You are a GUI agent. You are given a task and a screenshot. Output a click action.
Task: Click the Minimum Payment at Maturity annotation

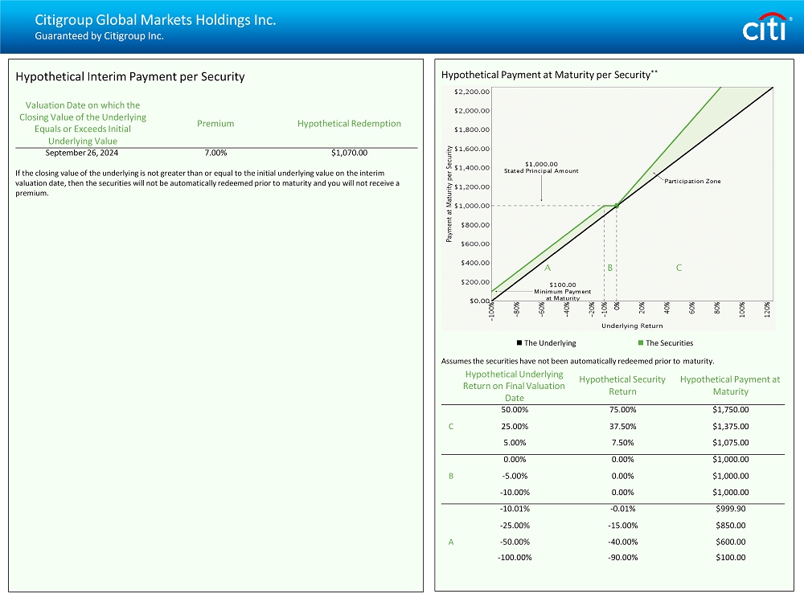pos(562,291)
